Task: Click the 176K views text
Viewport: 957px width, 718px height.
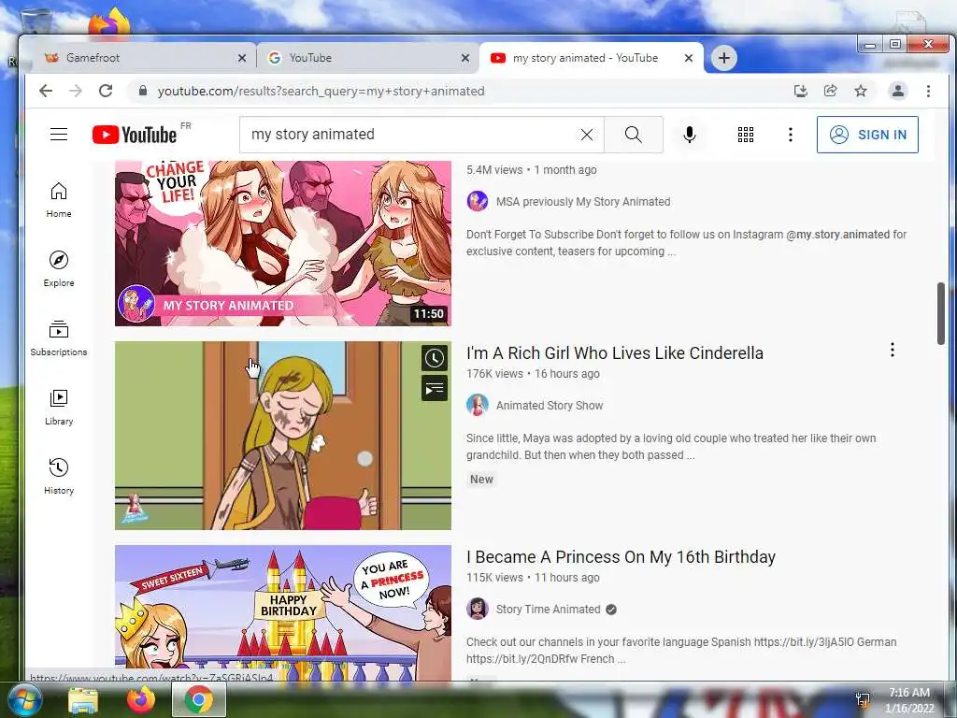Action: [x=495, y=374]
